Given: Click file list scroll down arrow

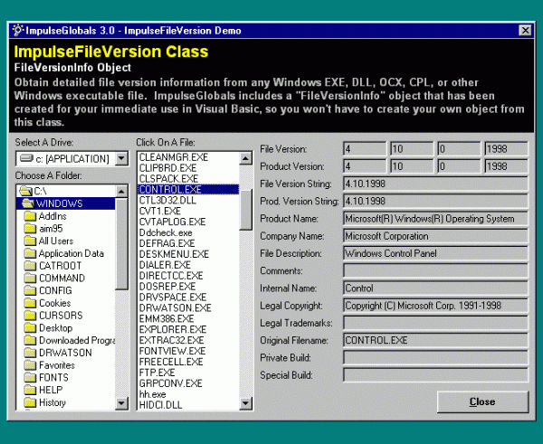Looking at the screenshot, I should 245,402.
